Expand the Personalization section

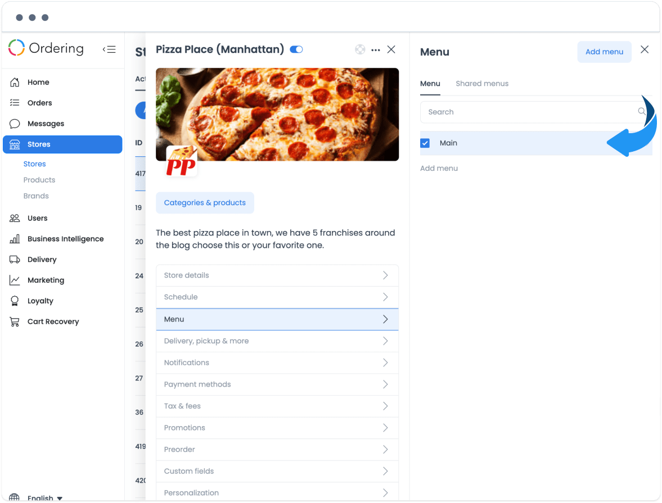tap(277, 493)
